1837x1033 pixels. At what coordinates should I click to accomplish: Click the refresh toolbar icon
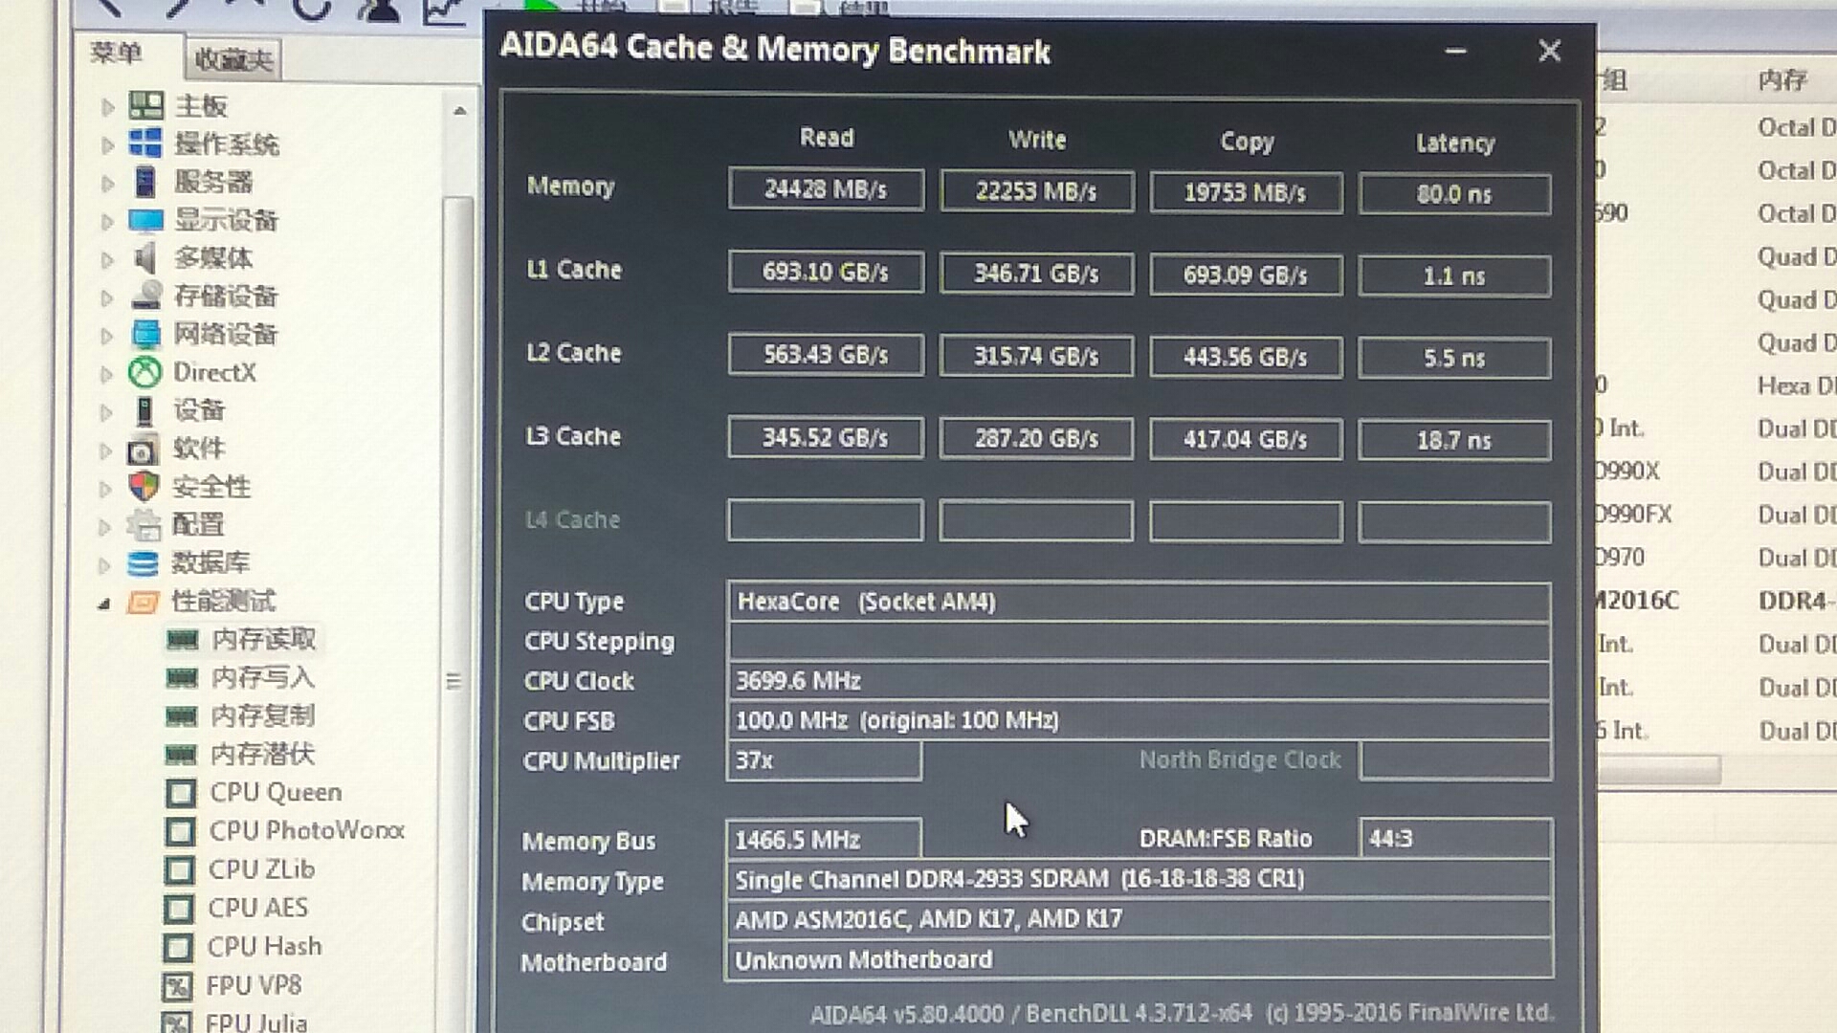[x=312, y=8]
